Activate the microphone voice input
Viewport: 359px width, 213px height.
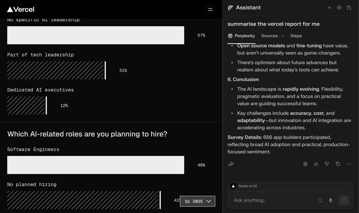[x=331, y=200]
